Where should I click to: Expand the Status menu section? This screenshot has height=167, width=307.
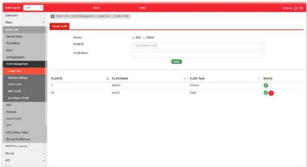[x=25, y=22]
